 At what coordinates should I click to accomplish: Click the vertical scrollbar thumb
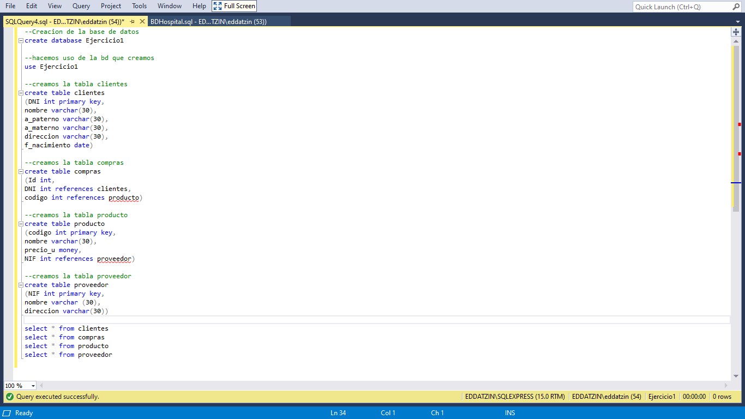(736, 129)
